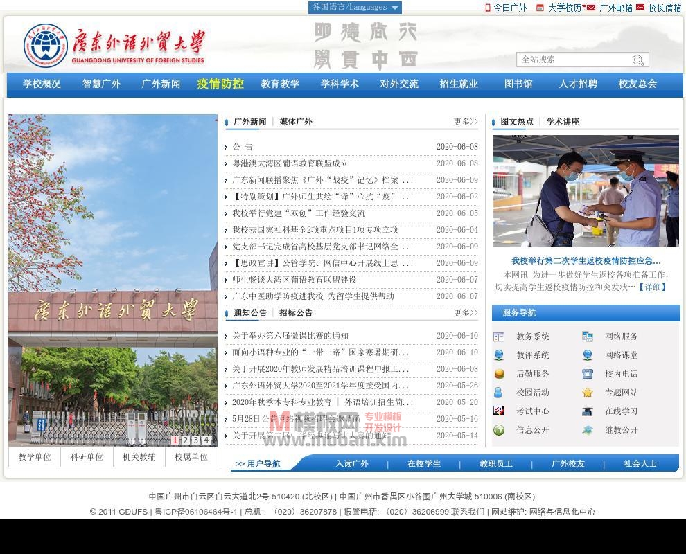Open 网络服务 service icon
This screenshot has width=686, height=554.
(588, 337)
